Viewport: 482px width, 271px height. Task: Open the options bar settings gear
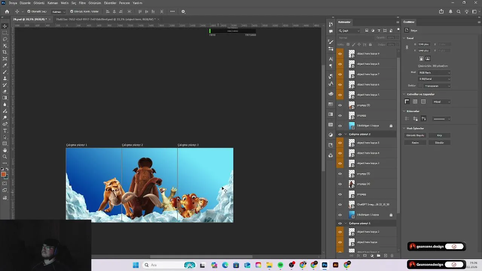click(x=183, y=12)
